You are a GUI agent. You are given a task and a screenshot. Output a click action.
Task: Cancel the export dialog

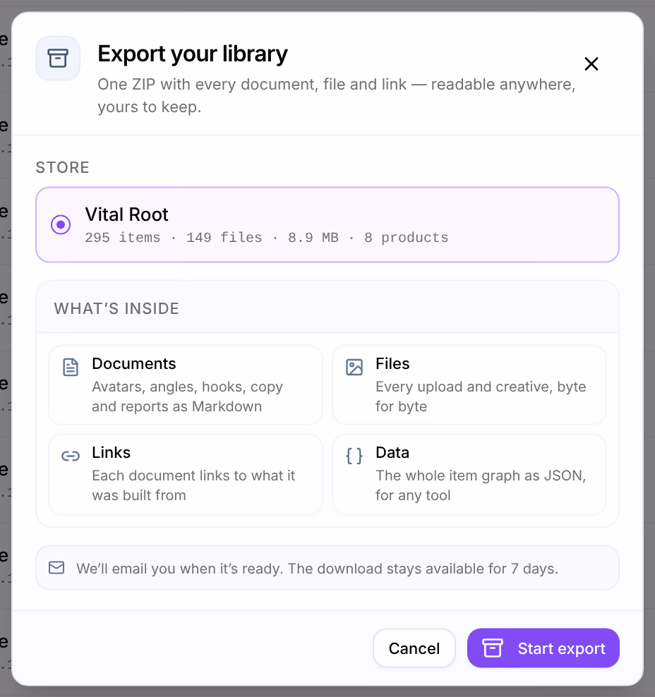(x=414, y=648)
